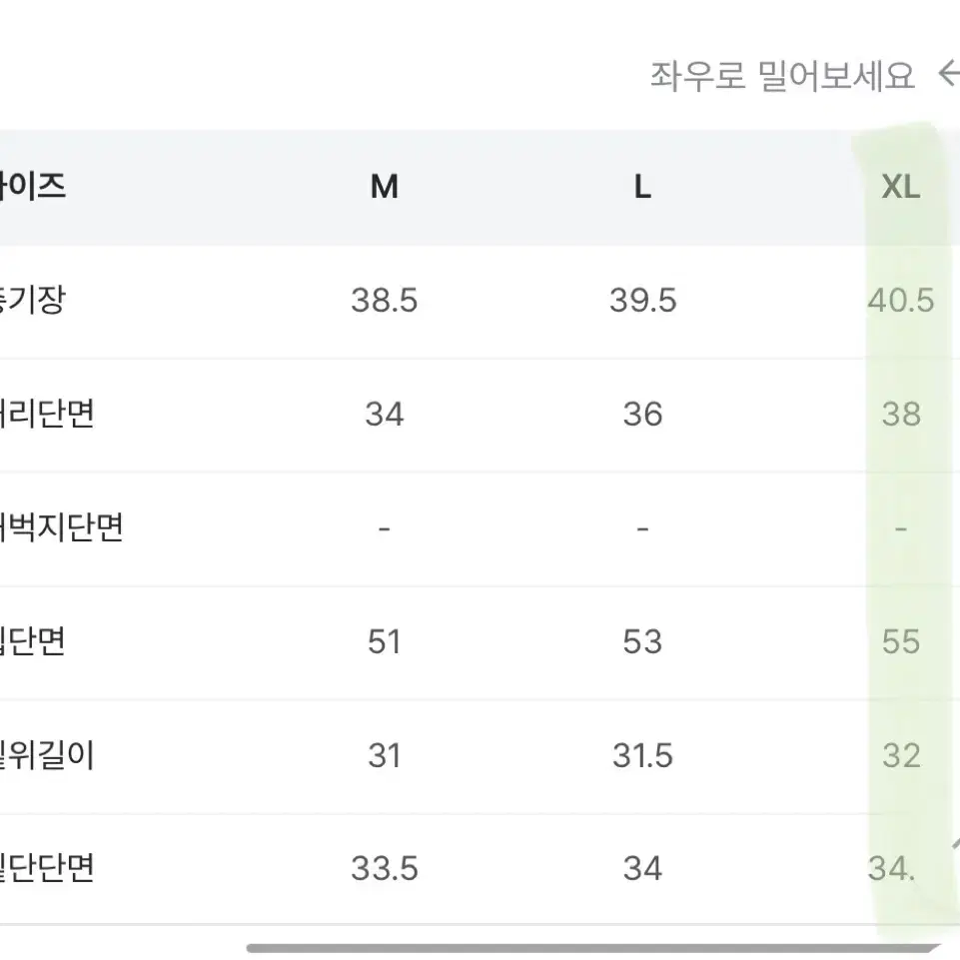Click the 좌우로 밀어보세요 hint text
Viewport: 960px width, 960px height.
tap(782, 76)
